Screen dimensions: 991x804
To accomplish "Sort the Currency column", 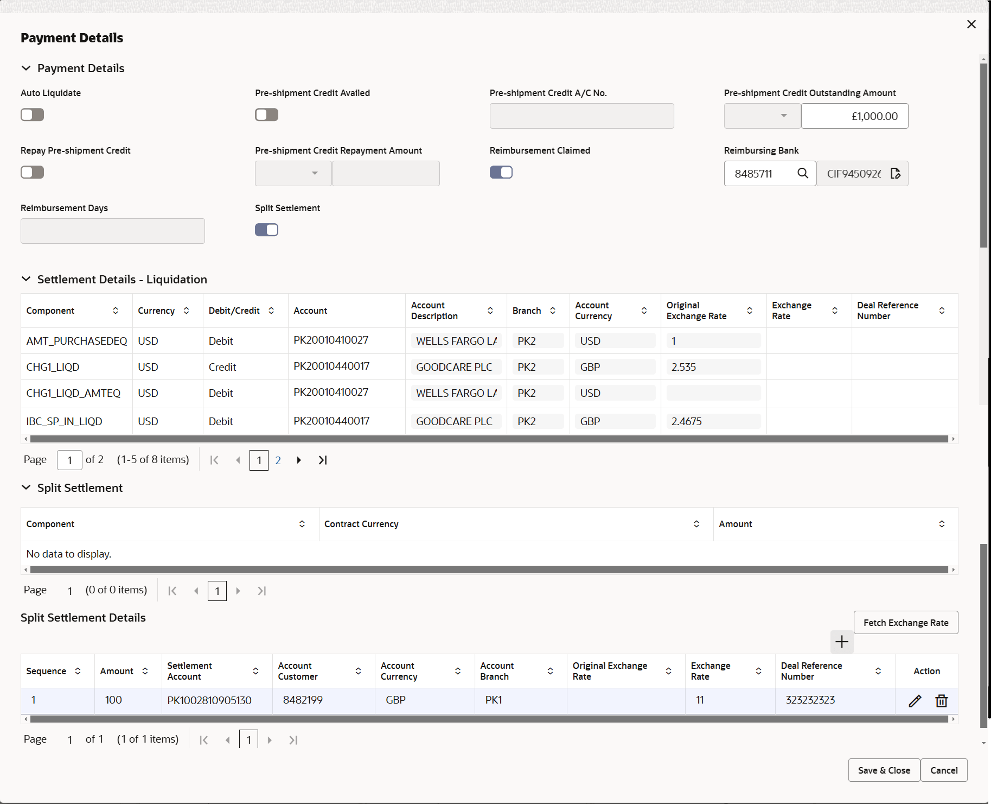I will click(187, 311).
